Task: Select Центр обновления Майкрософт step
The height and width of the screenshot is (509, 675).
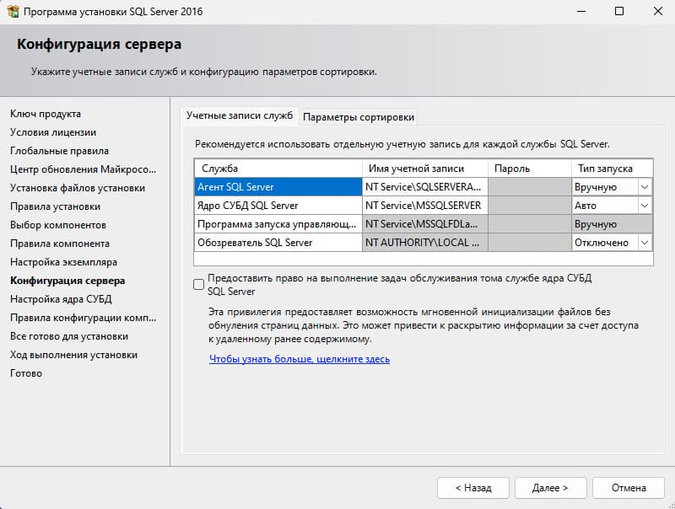Action: pyautogui.click(x=83, y=169)
